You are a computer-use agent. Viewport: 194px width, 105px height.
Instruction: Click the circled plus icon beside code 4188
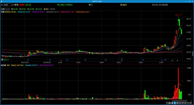point(2,5)
